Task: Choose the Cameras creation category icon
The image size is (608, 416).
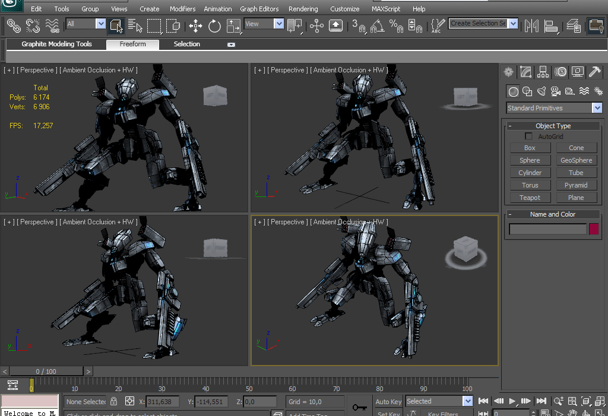Action: coord(555,91)
